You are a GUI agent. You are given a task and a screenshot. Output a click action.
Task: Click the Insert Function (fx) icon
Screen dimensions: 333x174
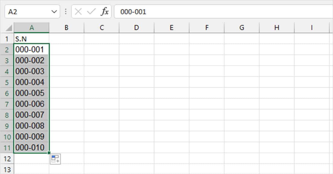pos(105,12)
